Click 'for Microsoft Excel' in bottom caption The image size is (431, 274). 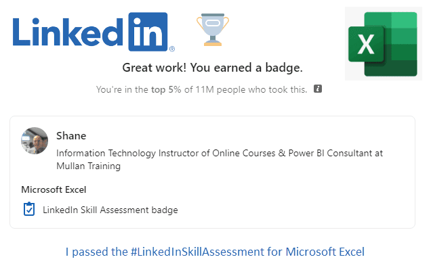point(316,252)
